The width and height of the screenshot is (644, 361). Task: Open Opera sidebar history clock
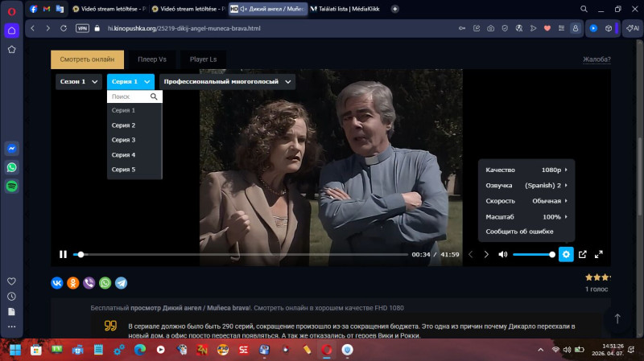tap(11, 296)
